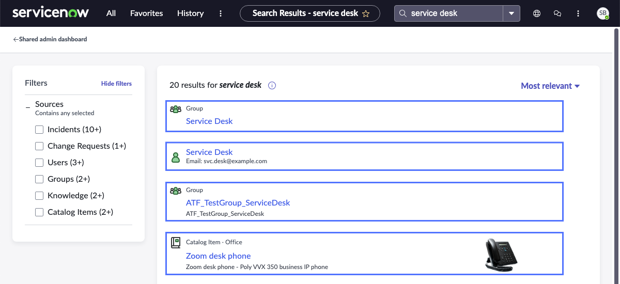The width and height of the screenshot is (620, 284).
Task: Open the Service Desk group result
Action: 209,121
